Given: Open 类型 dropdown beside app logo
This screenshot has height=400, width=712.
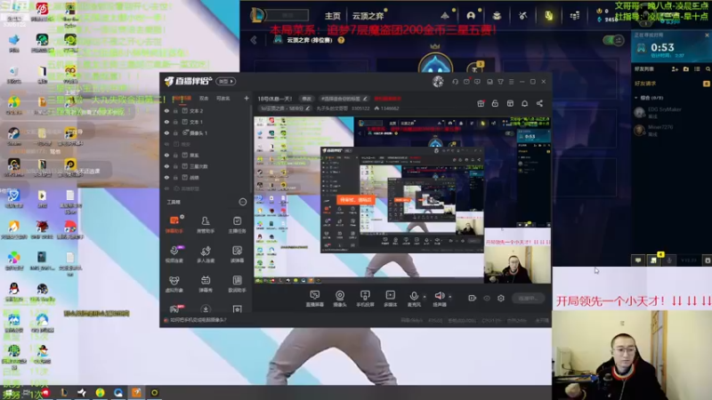Looking at the screenshot, I should pos(226,81).
